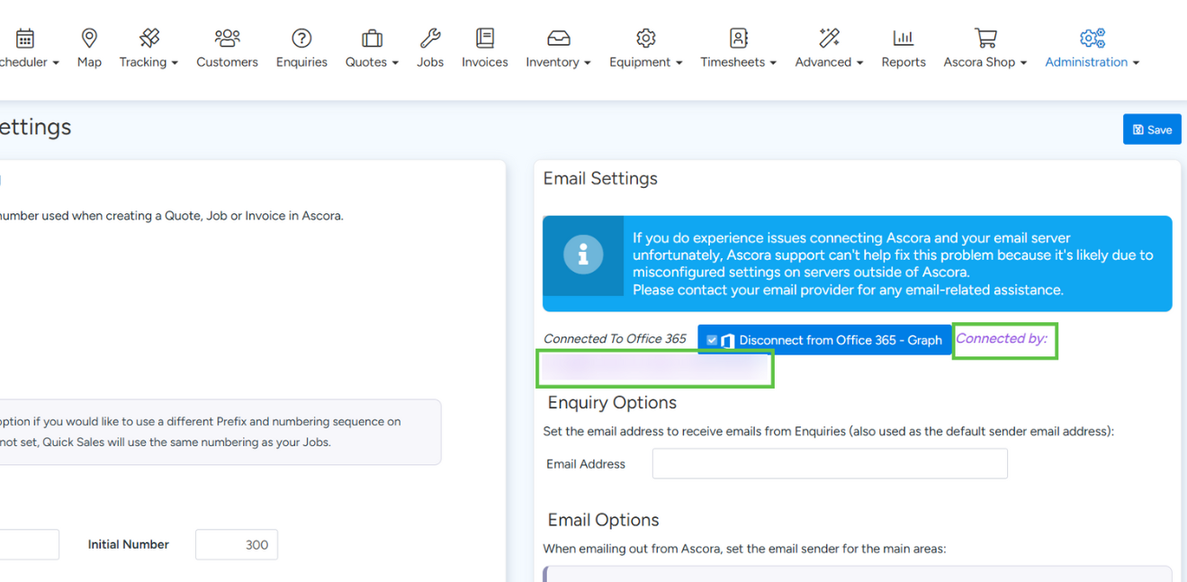1187x582 pixels.
Task: Click the blue info circle icon
Action: click(583, 255)
